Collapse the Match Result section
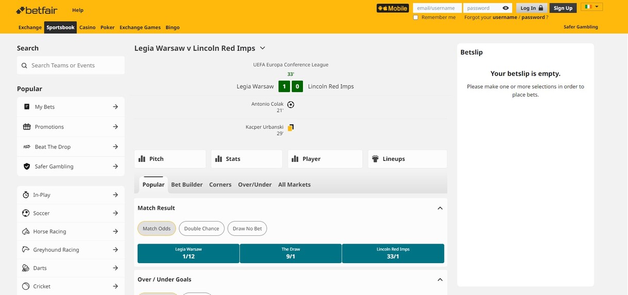Viewport: 628px width, 295px height. (440, 208)
